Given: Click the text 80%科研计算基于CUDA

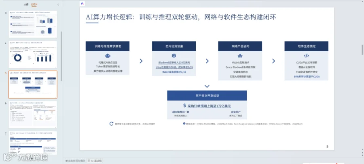Looking at the screenshot, I should 307,76.
